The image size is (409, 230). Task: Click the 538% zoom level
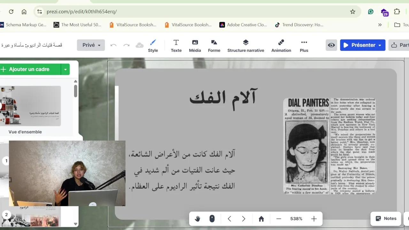[296, 219]
